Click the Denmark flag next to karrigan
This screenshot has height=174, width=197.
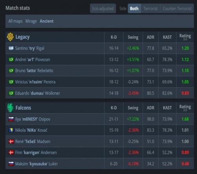tap(11, 153)
